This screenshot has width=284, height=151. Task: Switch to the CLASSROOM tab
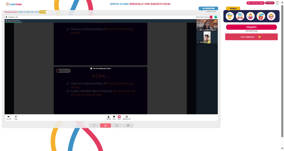coord(208,8)
